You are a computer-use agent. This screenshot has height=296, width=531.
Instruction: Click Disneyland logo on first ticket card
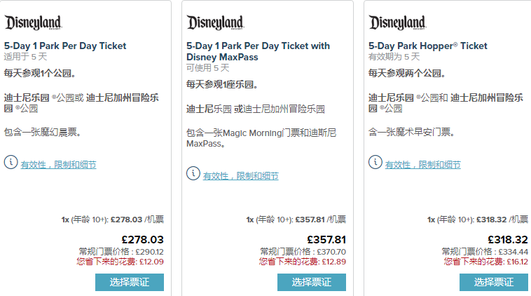(x=33, y=24)
